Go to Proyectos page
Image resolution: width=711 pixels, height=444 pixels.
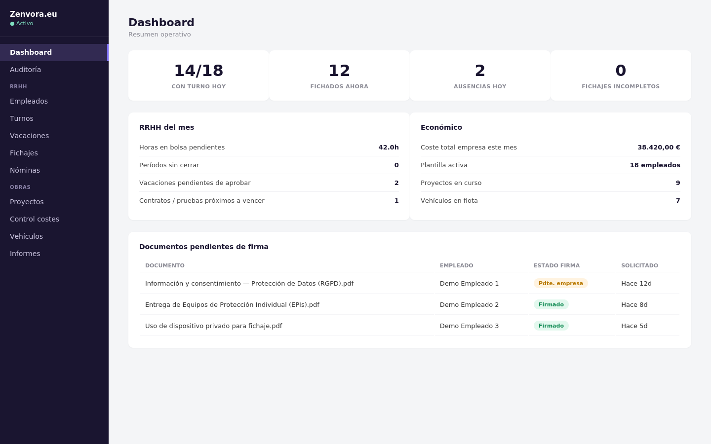pos(54,202)
